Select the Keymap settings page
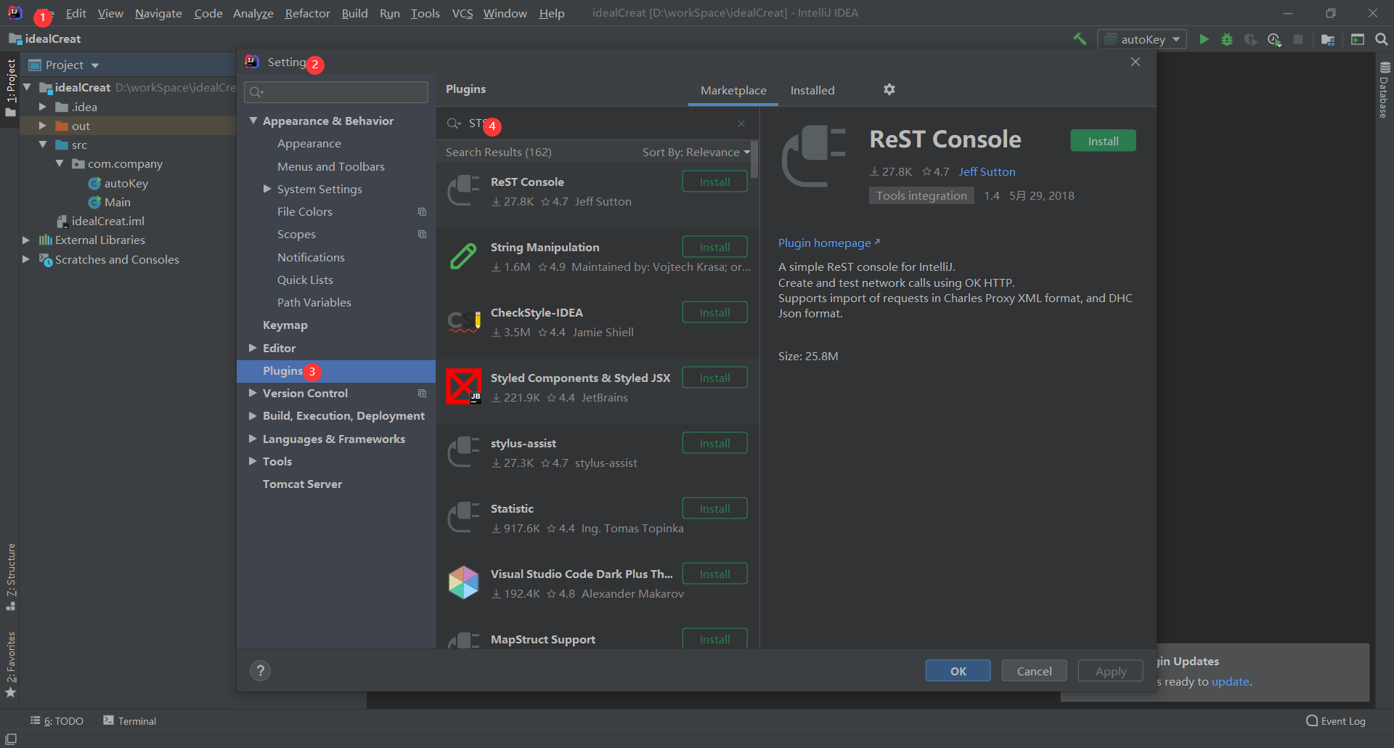 pos(285,325)
